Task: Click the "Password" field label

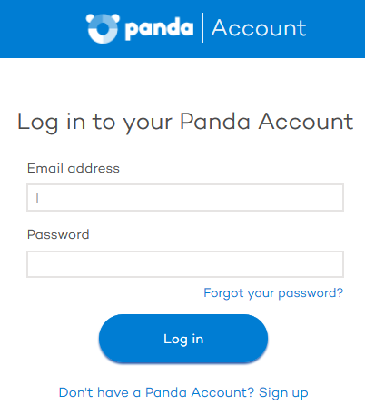Action: tap(58, 234)
